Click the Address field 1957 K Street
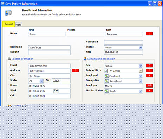The width and height of the screenshot is (163, 139). click(x=49, y=71)
